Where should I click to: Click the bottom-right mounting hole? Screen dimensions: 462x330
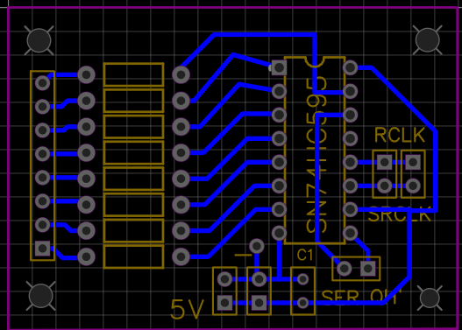430,298
